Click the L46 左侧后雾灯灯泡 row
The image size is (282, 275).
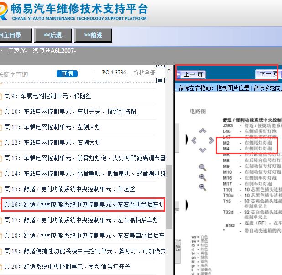click(x=250, y=131)
